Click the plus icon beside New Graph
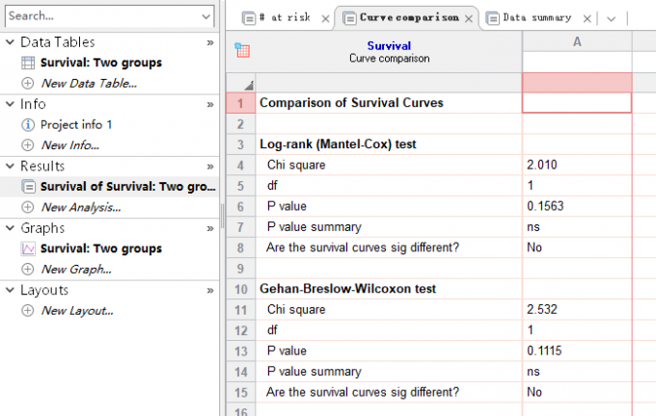Image resolution: width=656 pixels, height=416 pixels. 28,269
